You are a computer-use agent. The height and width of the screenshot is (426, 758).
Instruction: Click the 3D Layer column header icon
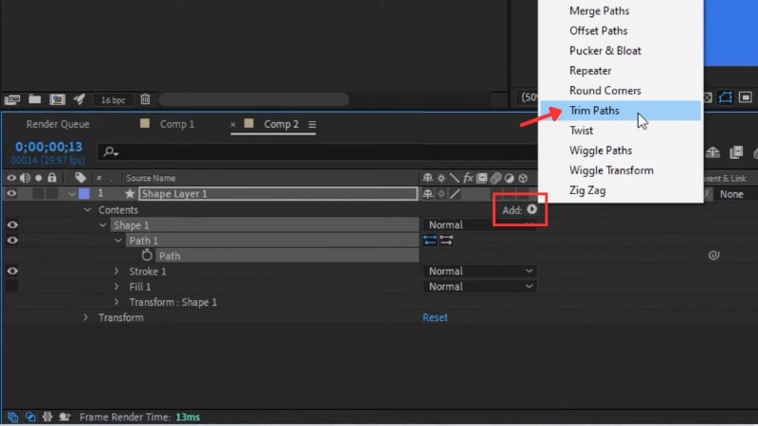[523, 178]
